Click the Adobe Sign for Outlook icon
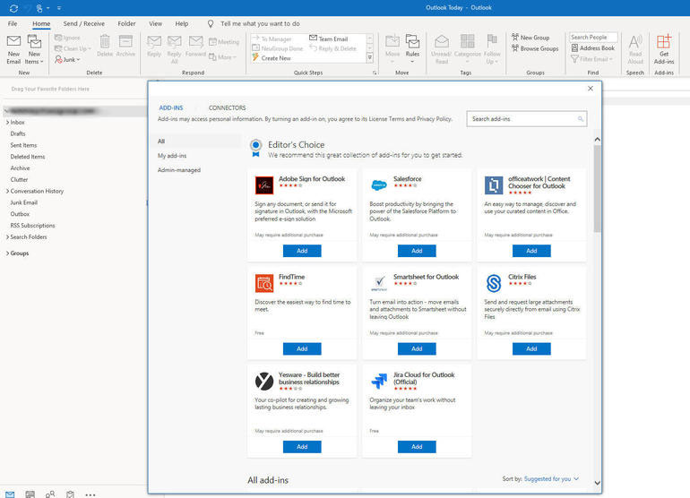This screenshot has height=498, width=690. click(264, 185)
